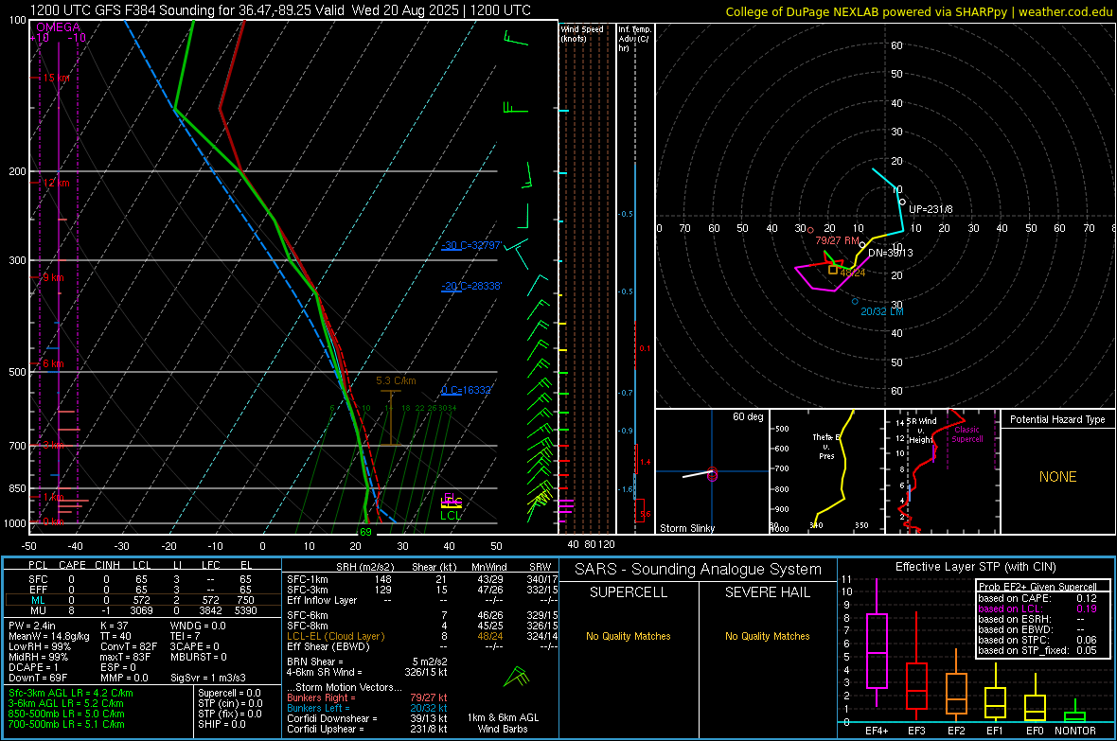The height and width of the screenshot is (741, 1117).
Task: Click the CINH column header
Action: (107, 565)
